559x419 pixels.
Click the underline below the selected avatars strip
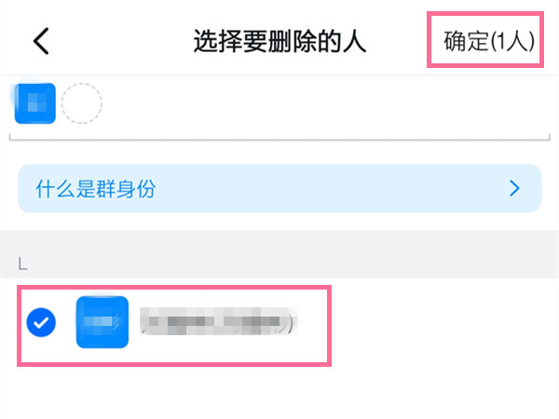[279, 139]
